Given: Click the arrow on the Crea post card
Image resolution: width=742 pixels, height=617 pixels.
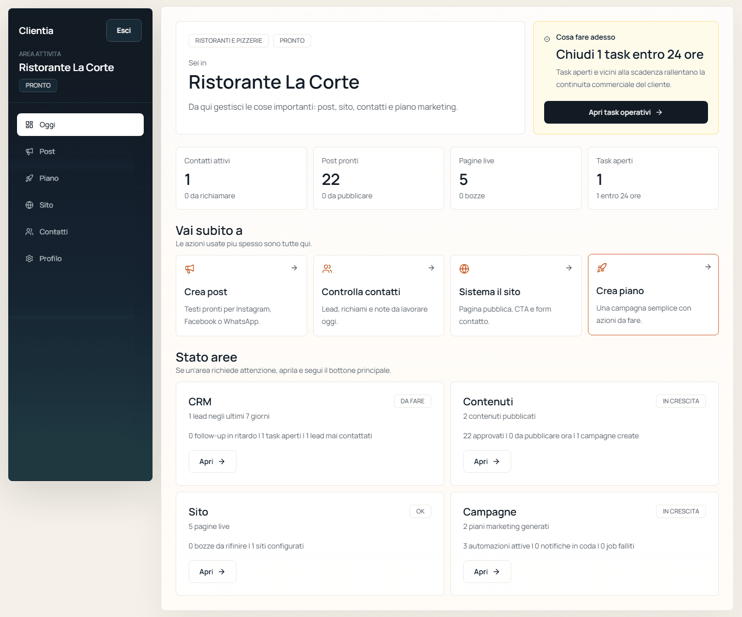Looking at the screenshot, I should coord(294,268).
